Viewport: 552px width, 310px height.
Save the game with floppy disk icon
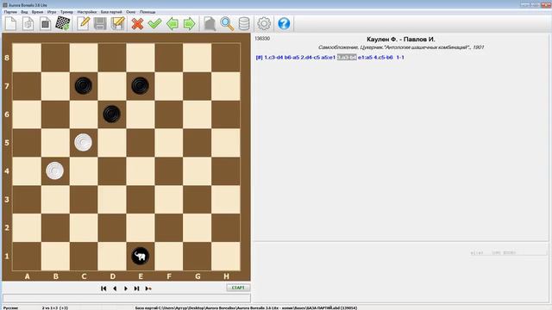click(100, 23)
